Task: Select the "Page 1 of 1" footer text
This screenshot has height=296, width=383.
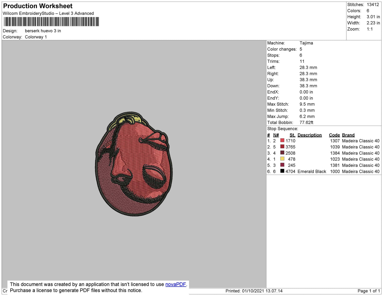Action: pos(369,291)
